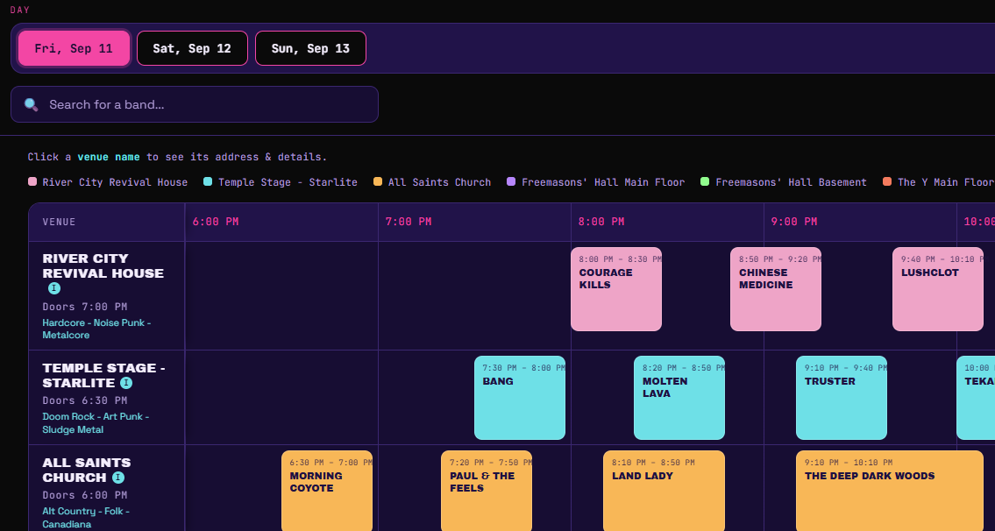Select Temple Stage - Starlite legend swatch
The image size is (995, 531).
[x=208, y=182]
